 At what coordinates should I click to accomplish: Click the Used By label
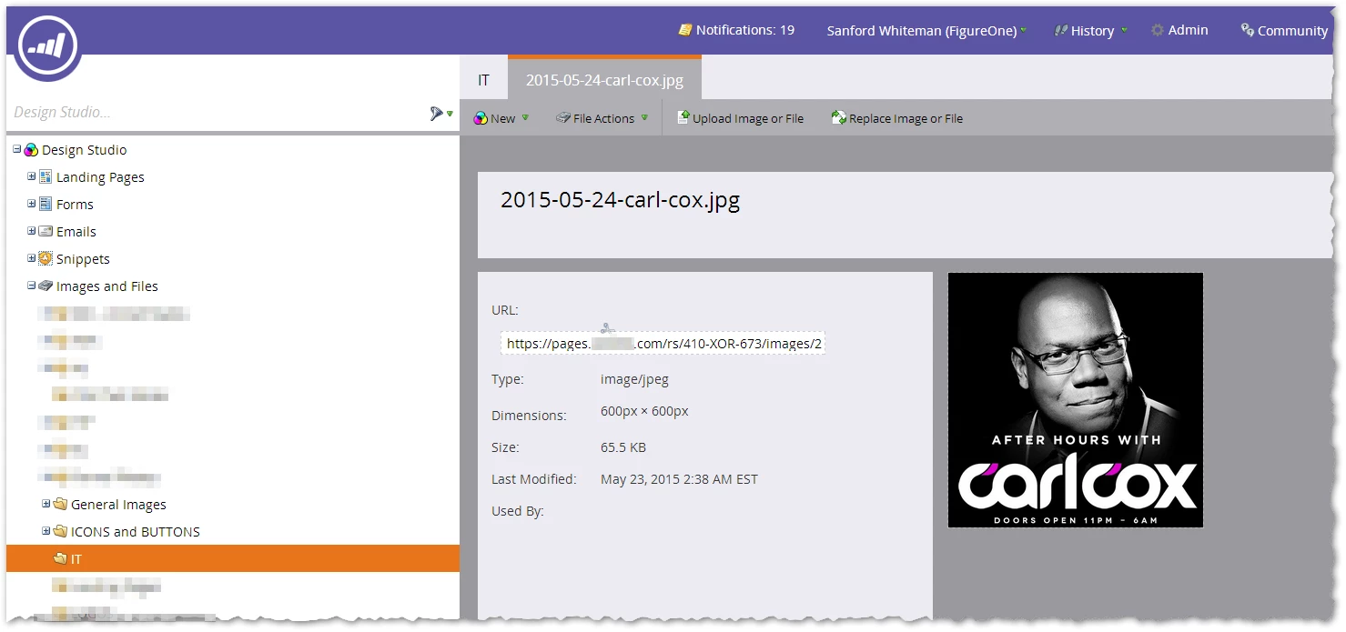pos(518,511)
